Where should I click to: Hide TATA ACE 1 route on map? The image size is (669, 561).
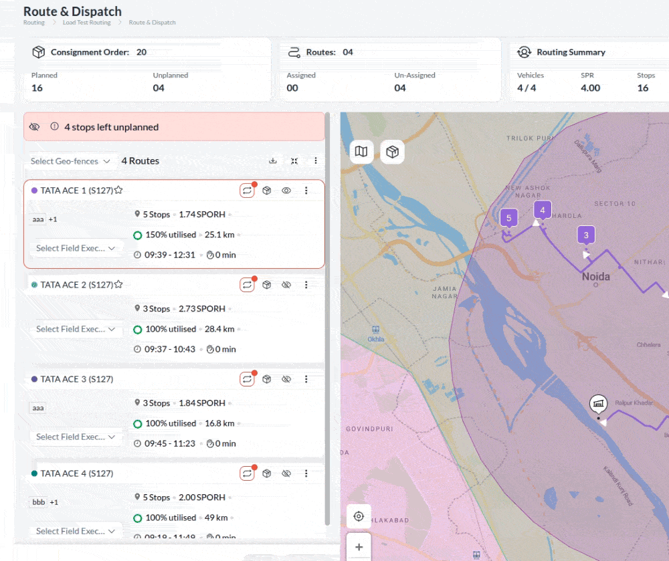(x=286, y=191)
